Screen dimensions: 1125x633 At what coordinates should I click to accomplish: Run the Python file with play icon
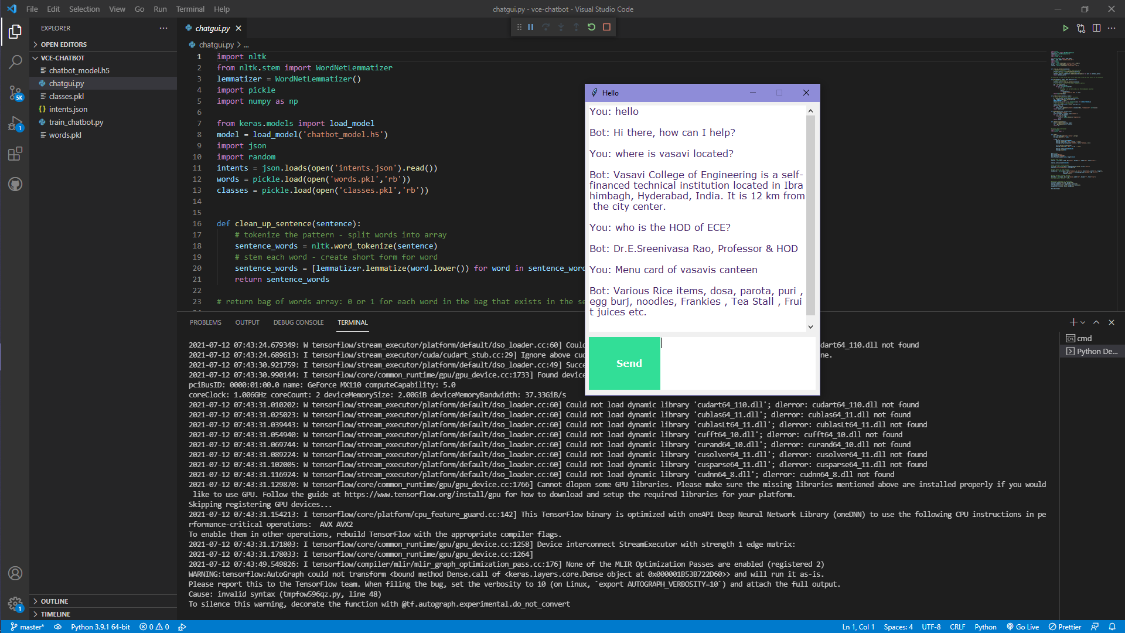[1066, 28]
